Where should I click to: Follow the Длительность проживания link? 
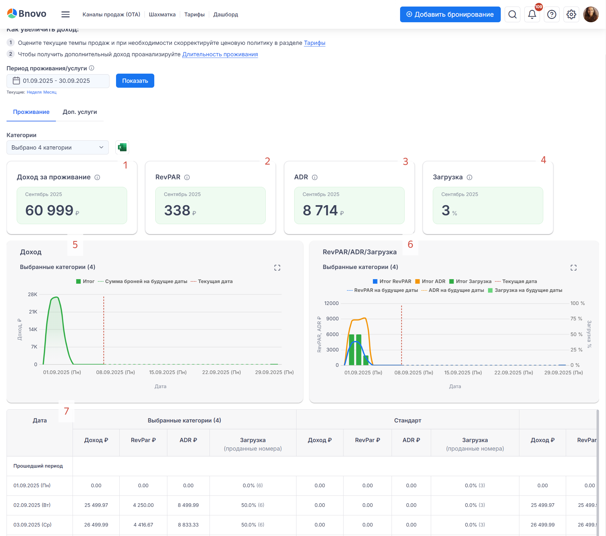pos(220,54)
